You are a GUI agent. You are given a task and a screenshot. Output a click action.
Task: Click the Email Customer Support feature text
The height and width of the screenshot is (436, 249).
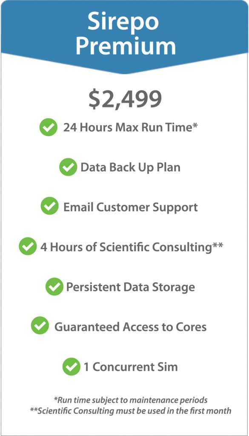[131, 207]
